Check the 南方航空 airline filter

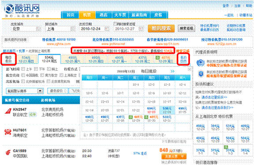[42, 75]
